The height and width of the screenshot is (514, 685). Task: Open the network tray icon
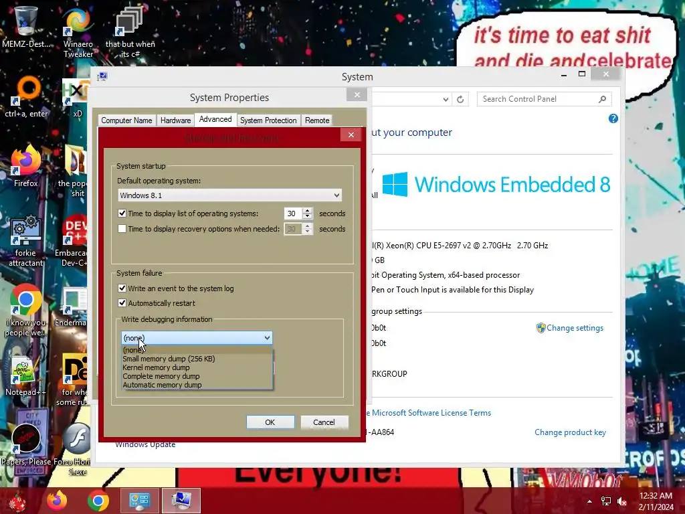[606, 501]
